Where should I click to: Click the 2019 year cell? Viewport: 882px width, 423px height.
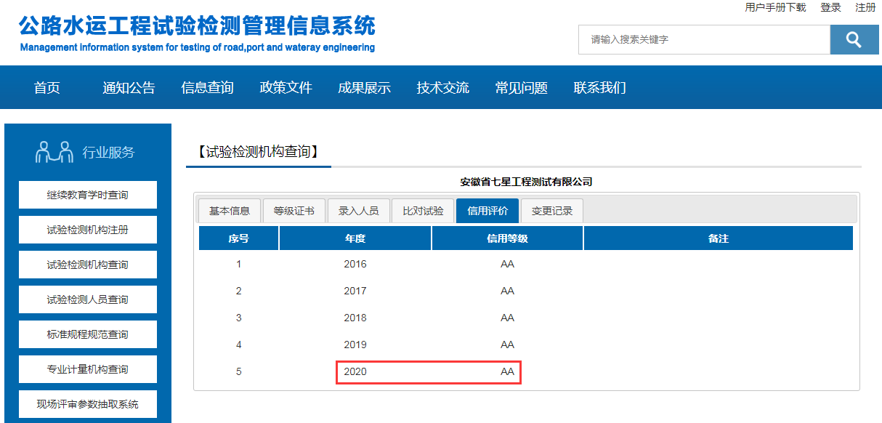pyautogui.click(x=355, y=345)
